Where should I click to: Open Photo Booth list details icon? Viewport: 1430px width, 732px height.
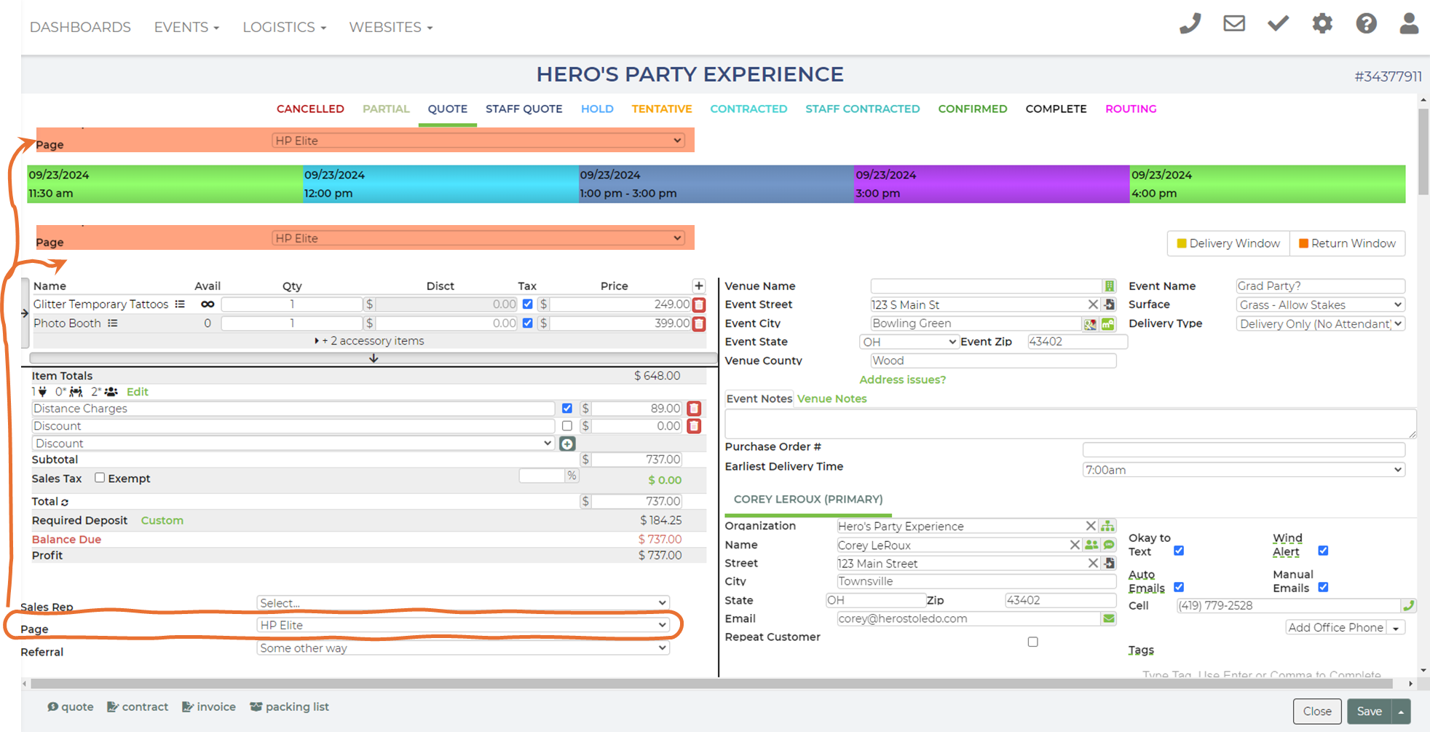[113, 323]
